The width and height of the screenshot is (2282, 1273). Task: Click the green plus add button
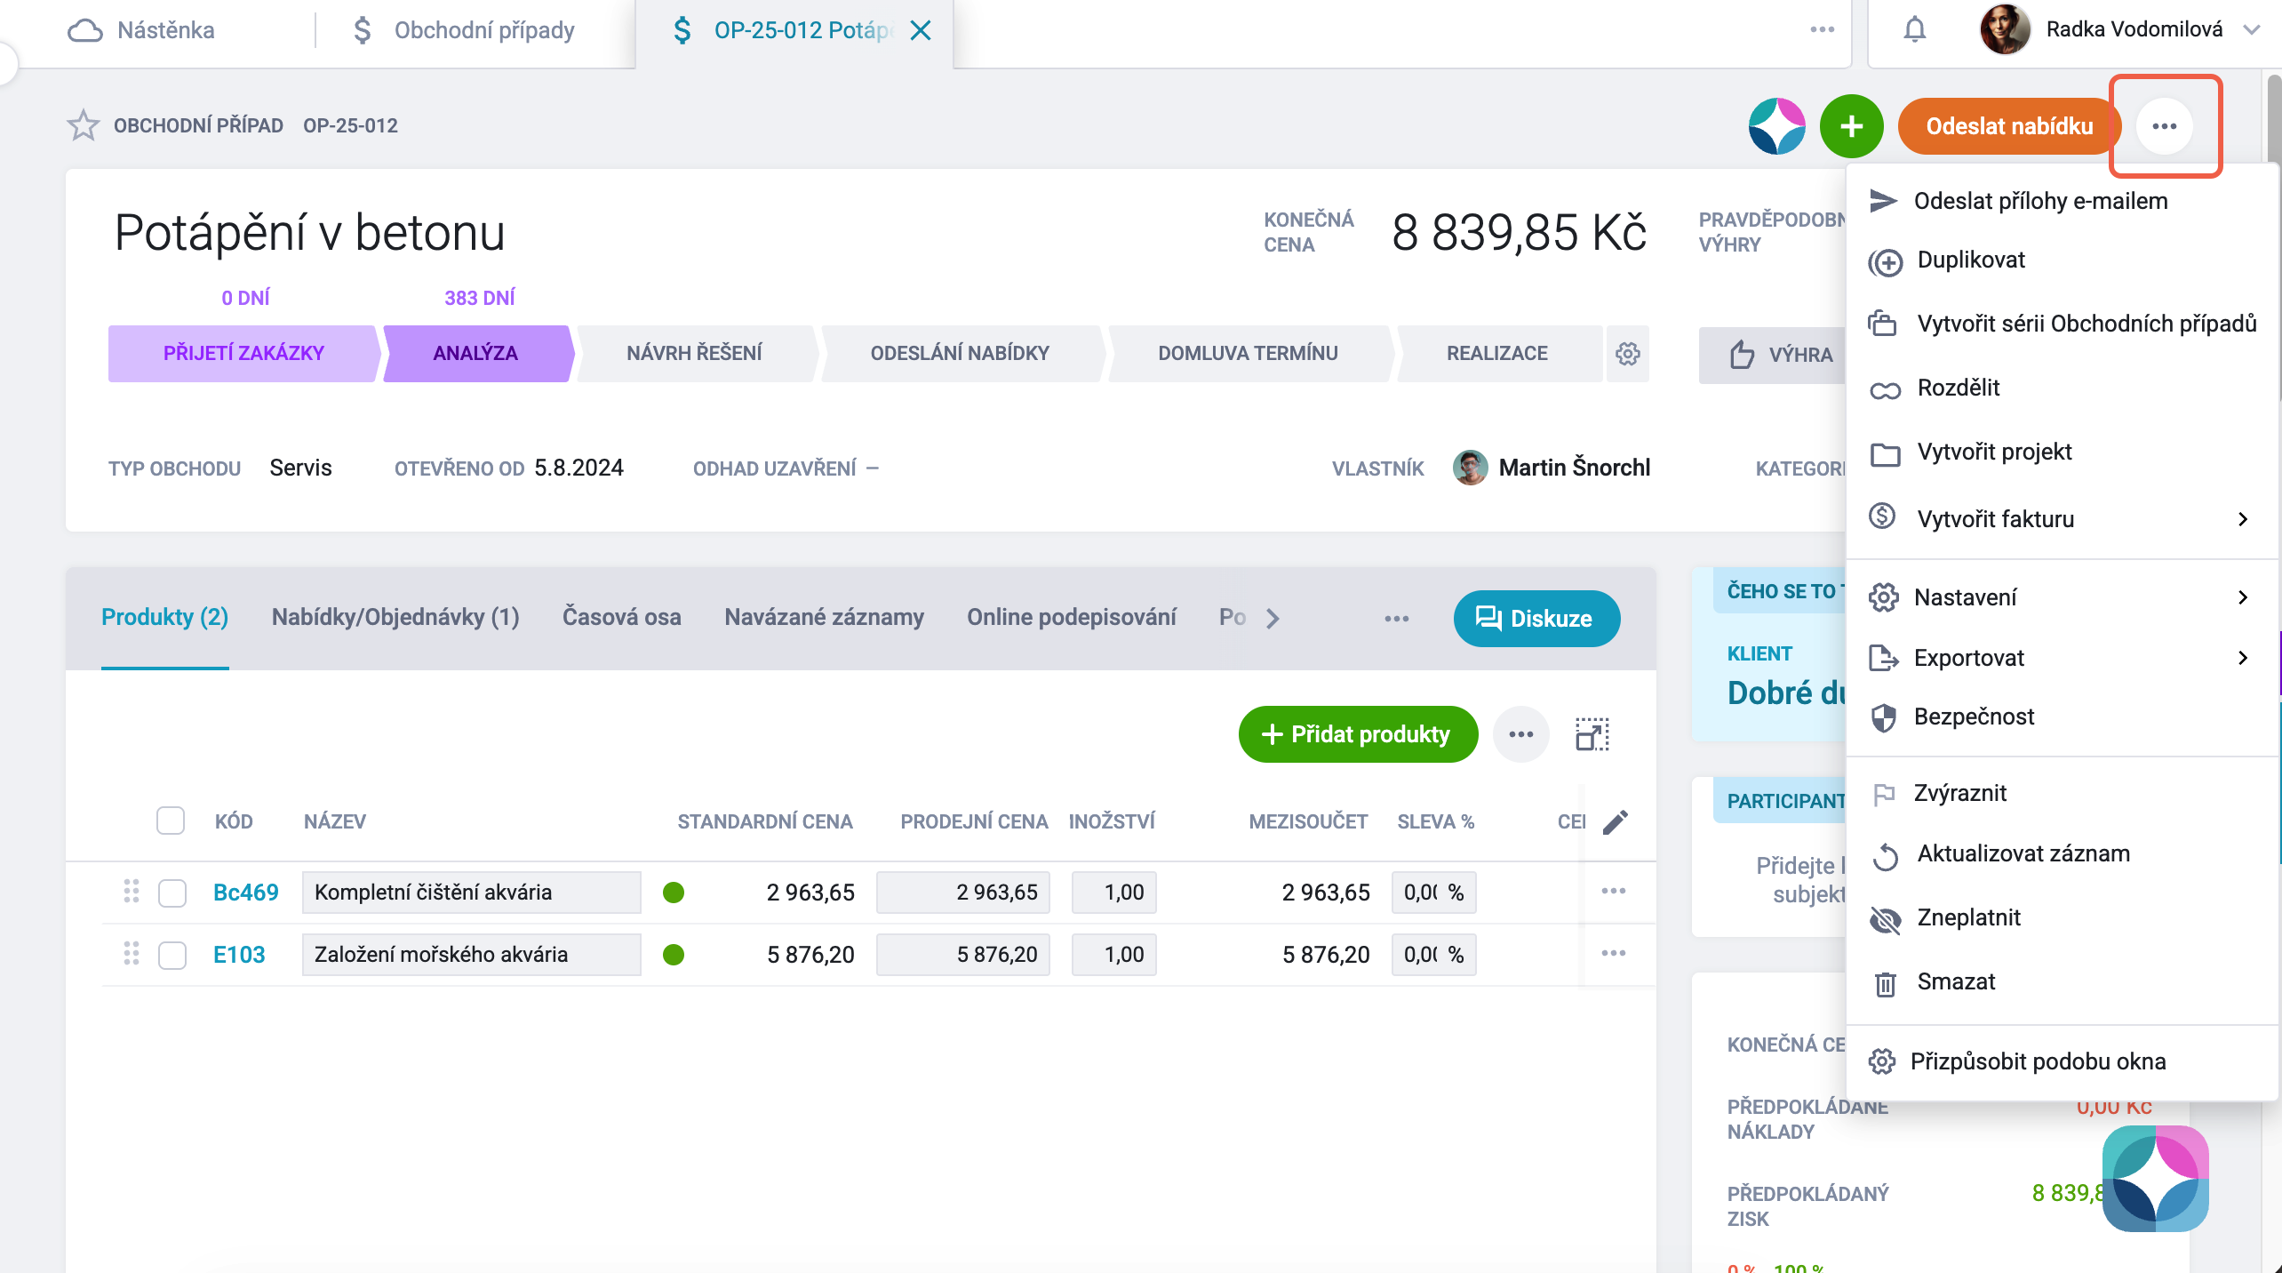(x=1851, y=126)
